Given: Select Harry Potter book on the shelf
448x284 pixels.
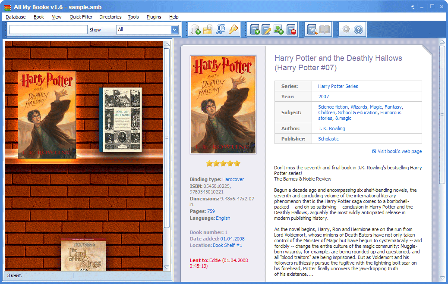Looking at the screenshot, I should click(x=47, y=115).
